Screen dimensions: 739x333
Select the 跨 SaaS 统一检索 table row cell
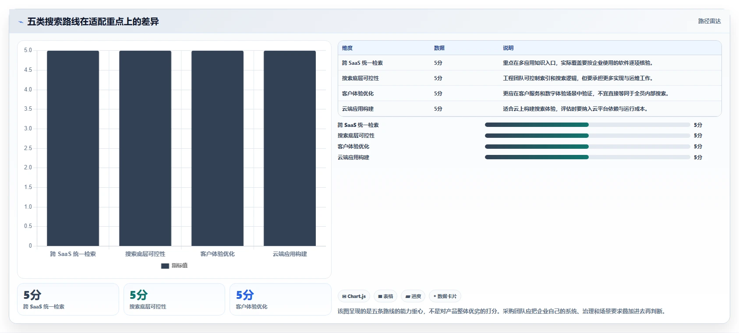[362, 63]
